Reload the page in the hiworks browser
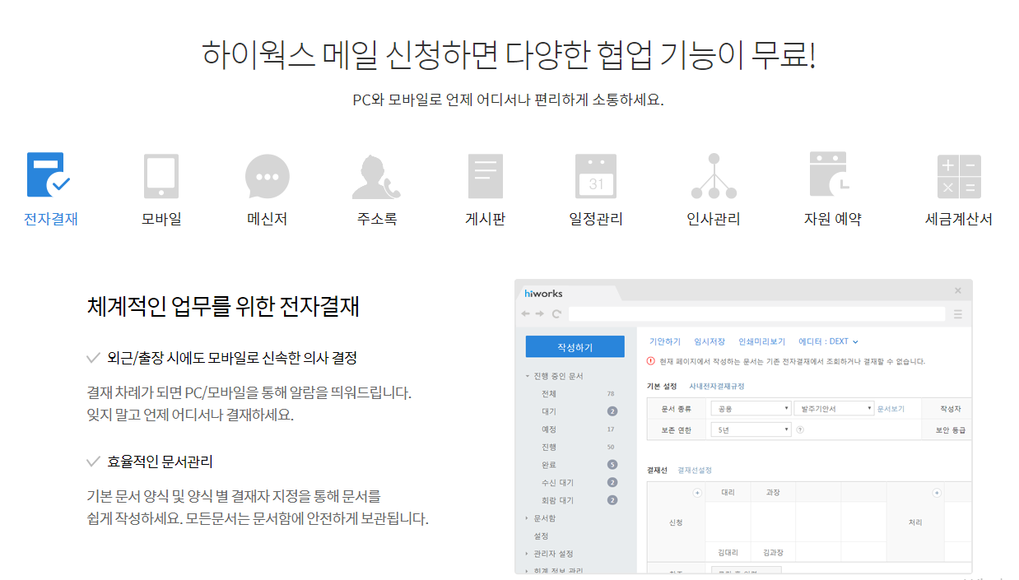Screen dimensions: 1019x580 click(x=556, y=313)
